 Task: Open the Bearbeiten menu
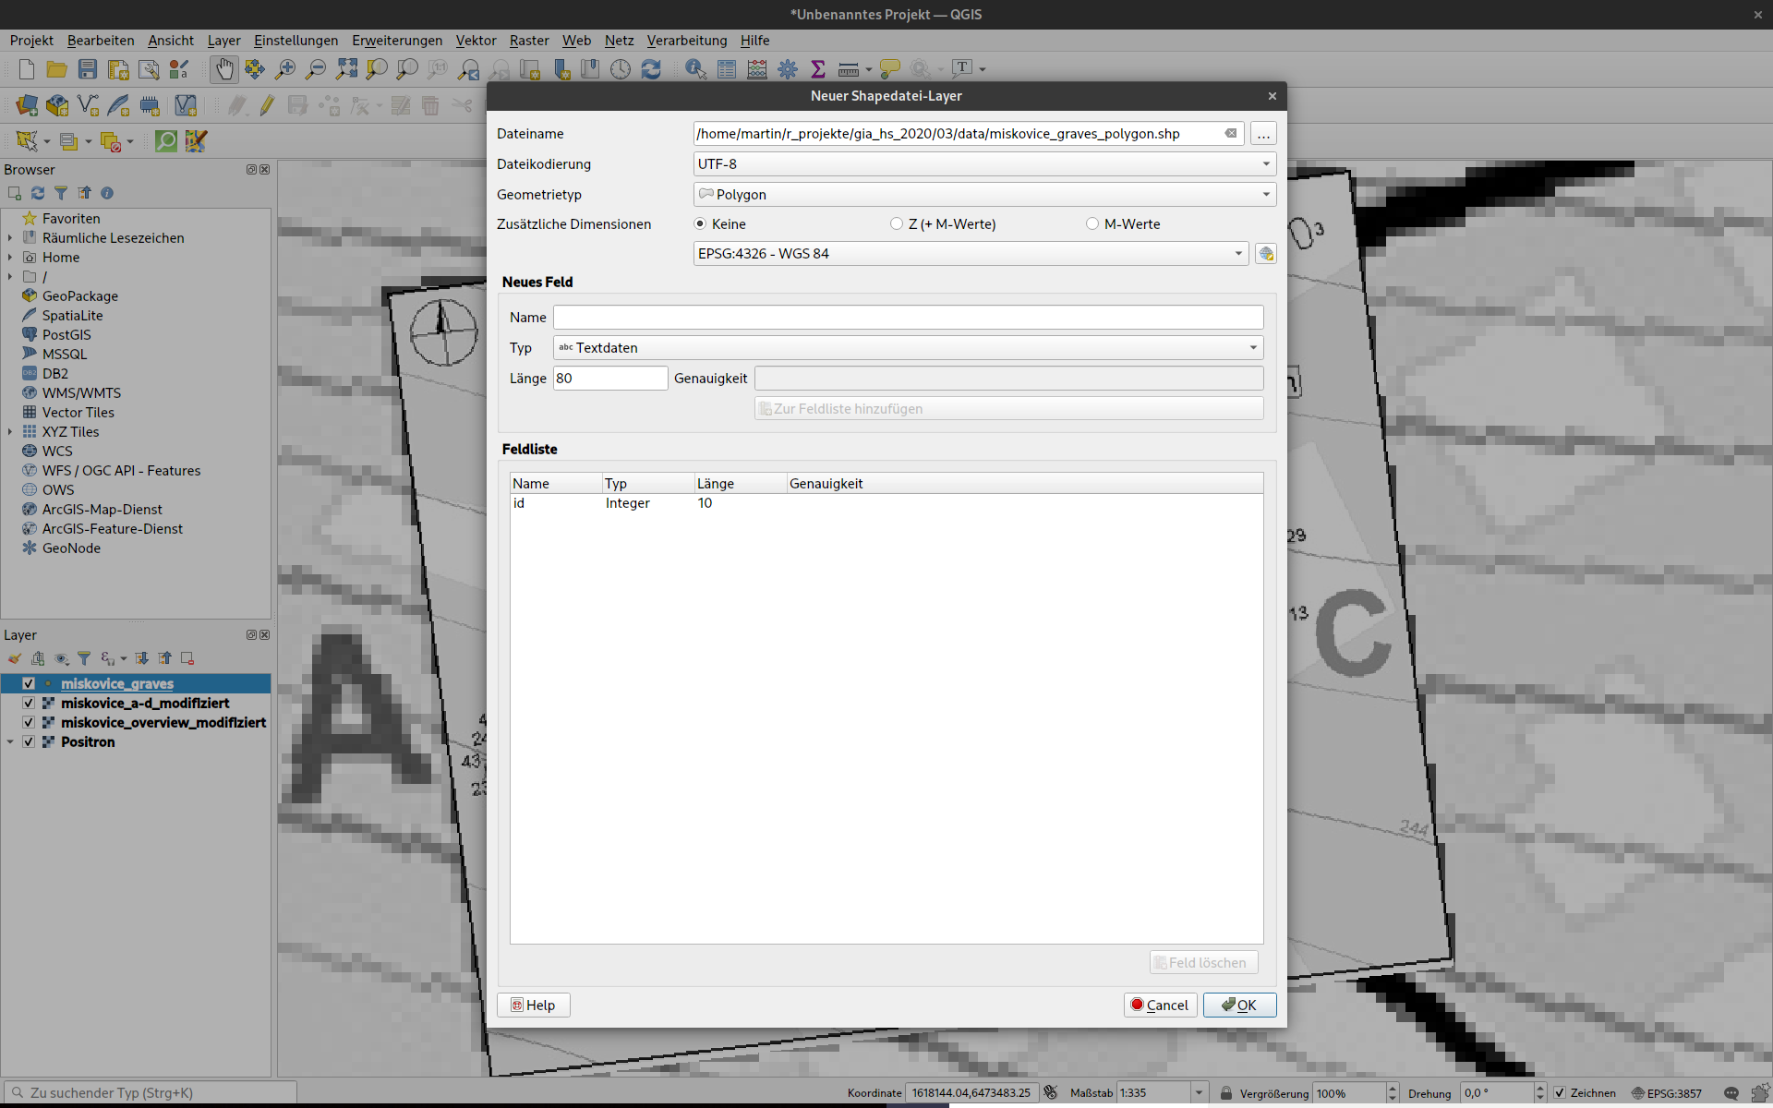(x=101, y=41)
